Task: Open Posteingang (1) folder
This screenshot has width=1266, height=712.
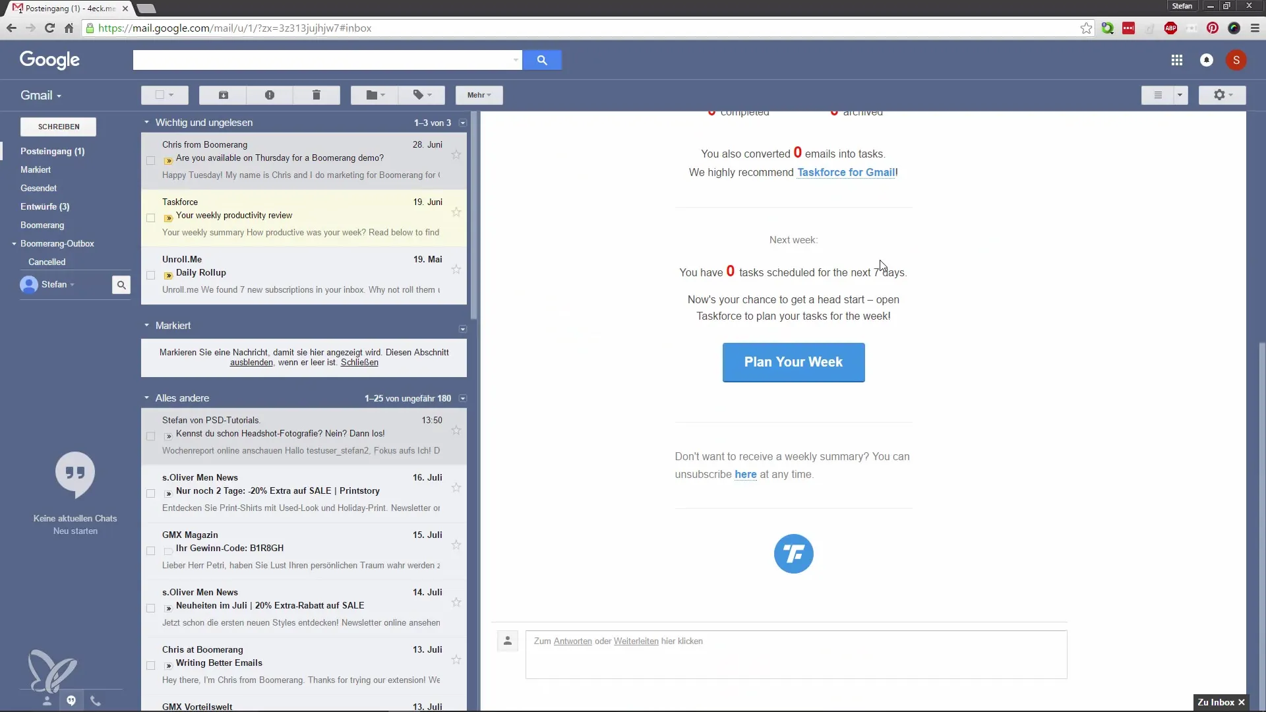Action: [53, 151]
